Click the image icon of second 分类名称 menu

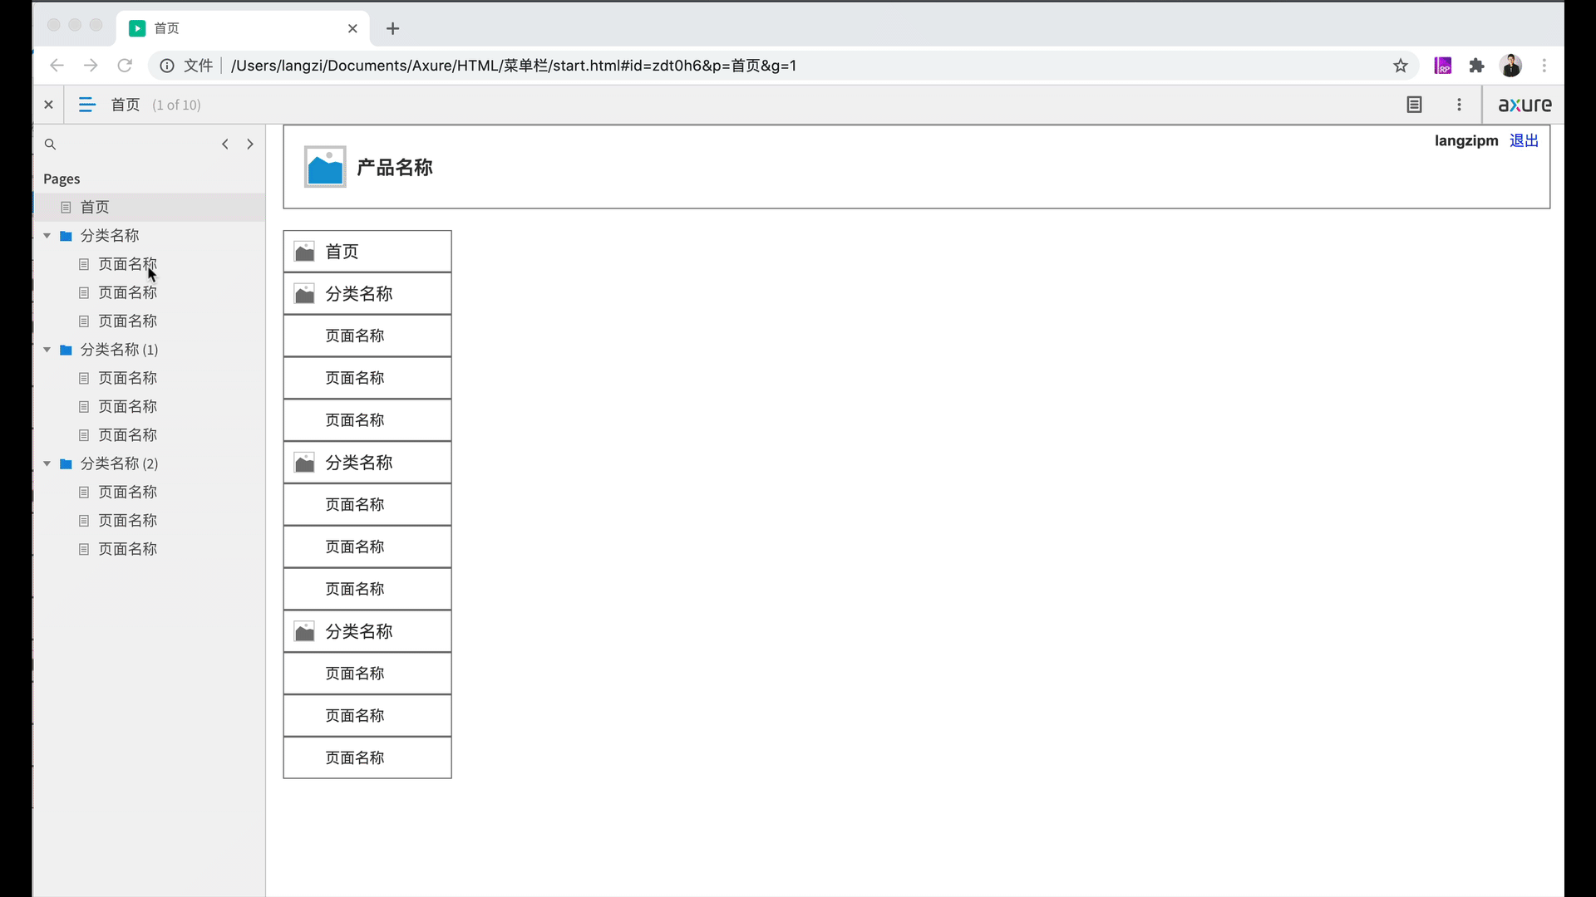coord(305,463)
